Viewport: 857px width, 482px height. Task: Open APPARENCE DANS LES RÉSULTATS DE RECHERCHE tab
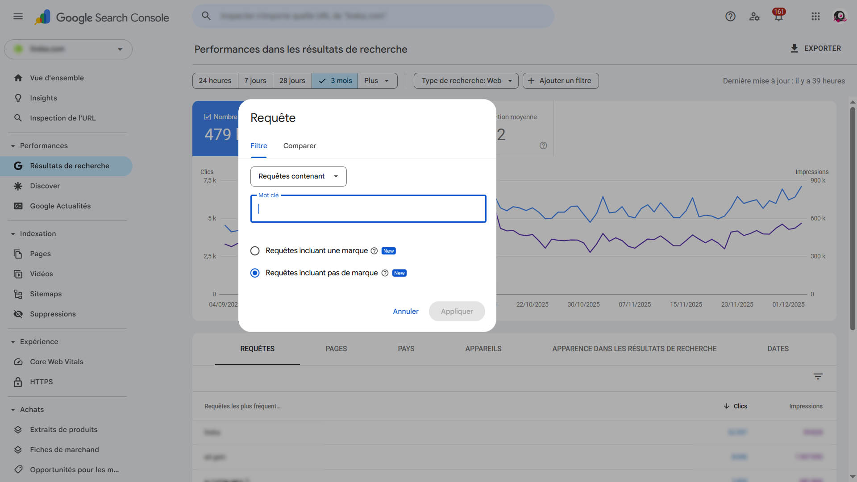(634, 349)
